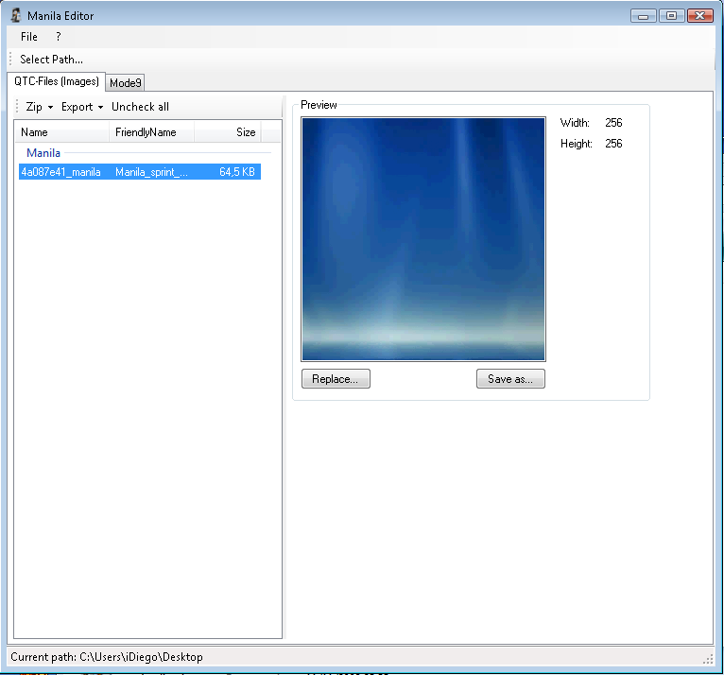Close the Manila Editor window

(x=698, y=15)
